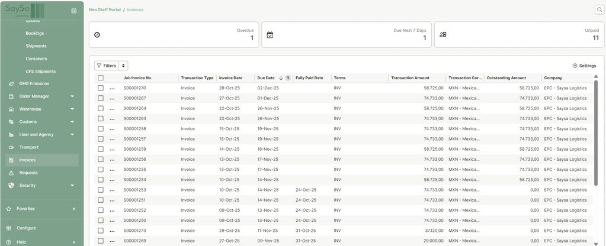Click the GHG Emissions leaf icon
Image resolution: width=606 pixels, height=246 pixels.
tap(11, 83)
